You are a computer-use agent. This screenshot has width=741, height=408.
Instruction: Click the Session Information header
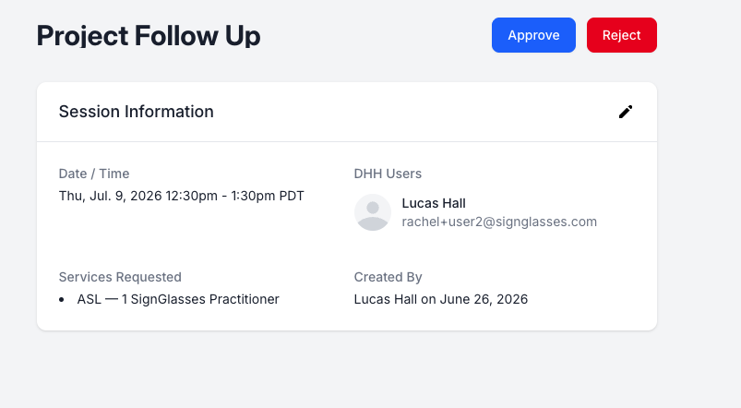coord(136,112)
